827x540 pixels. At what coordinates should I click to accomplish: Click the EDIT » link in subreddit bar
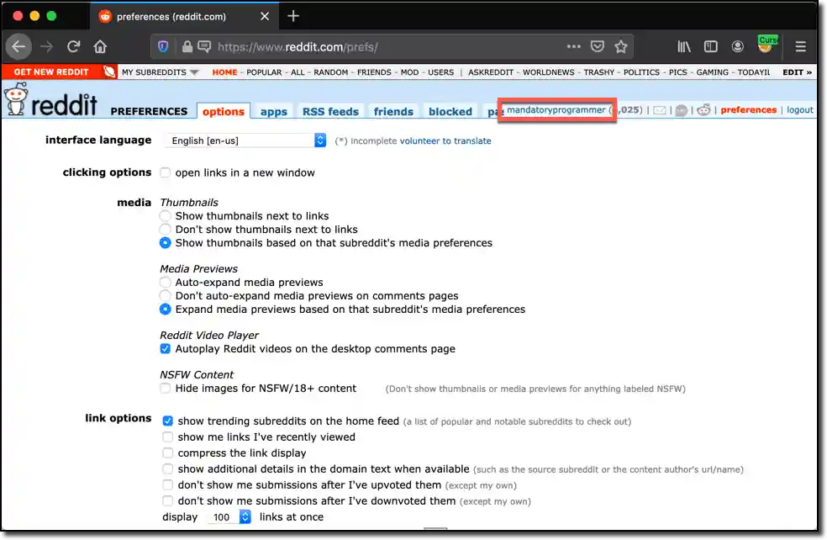(x=797, y=72)
